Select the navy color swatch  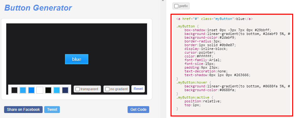65,90
